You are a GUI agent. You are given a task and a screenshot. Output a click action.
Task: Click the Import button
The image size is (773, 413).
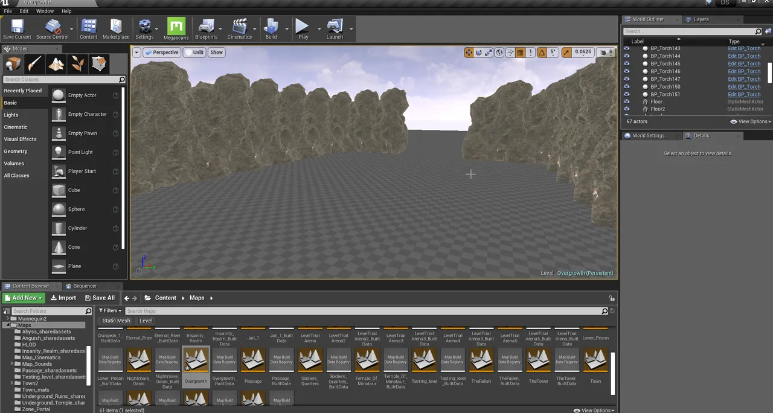[63, 298]
